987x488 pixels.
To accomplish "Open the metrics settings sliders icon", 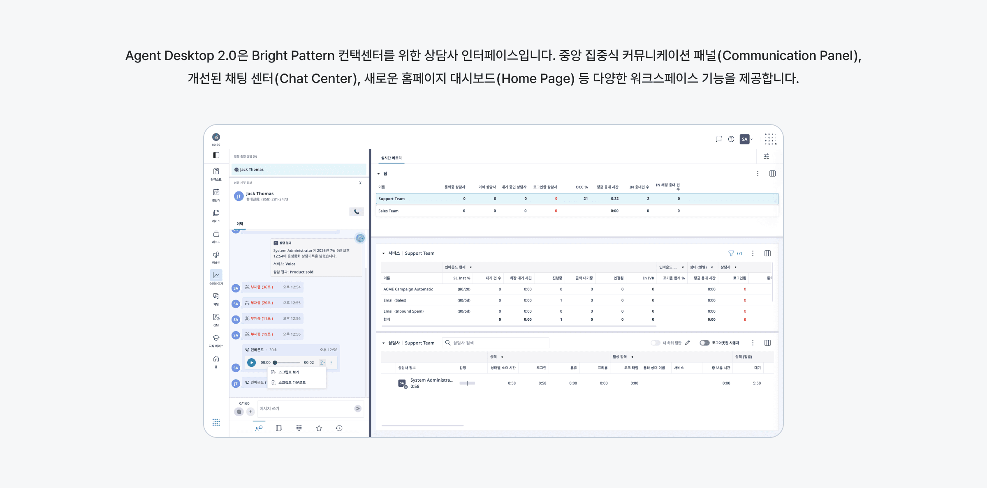I will point(767,157).
